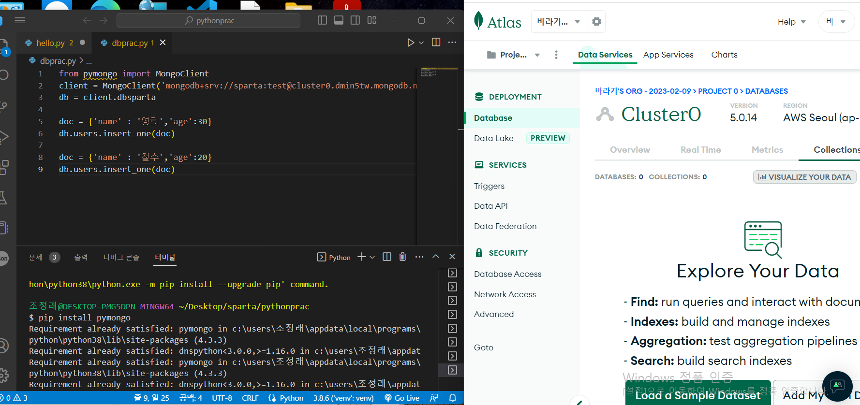Open Data Federation under Services
Image resolution: width=860 pixels, height=405 pixels.
[x=505, y=226]
